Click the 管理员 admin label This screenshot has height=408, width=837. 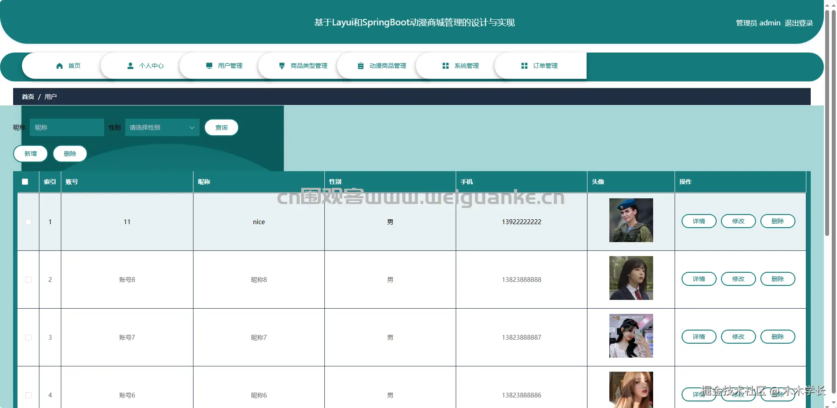(x=758, y=23)
